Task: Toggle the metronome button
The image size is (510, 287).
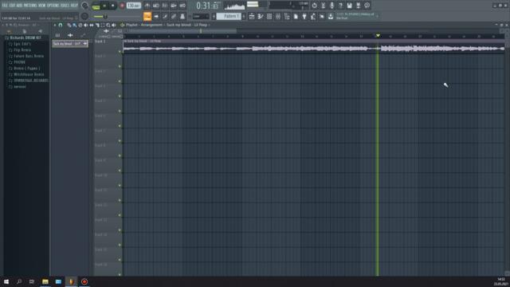Action: tap(147, 6)
